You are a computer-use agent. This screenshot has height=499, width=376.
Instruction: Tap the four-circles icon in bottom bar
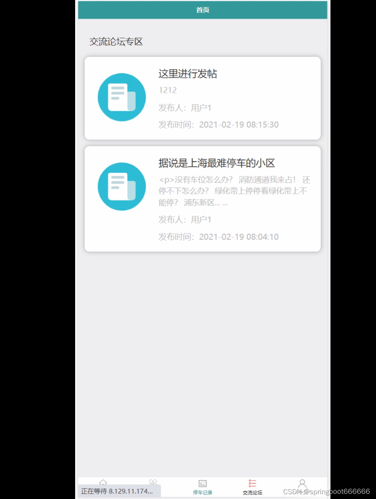tap(153, 482)
